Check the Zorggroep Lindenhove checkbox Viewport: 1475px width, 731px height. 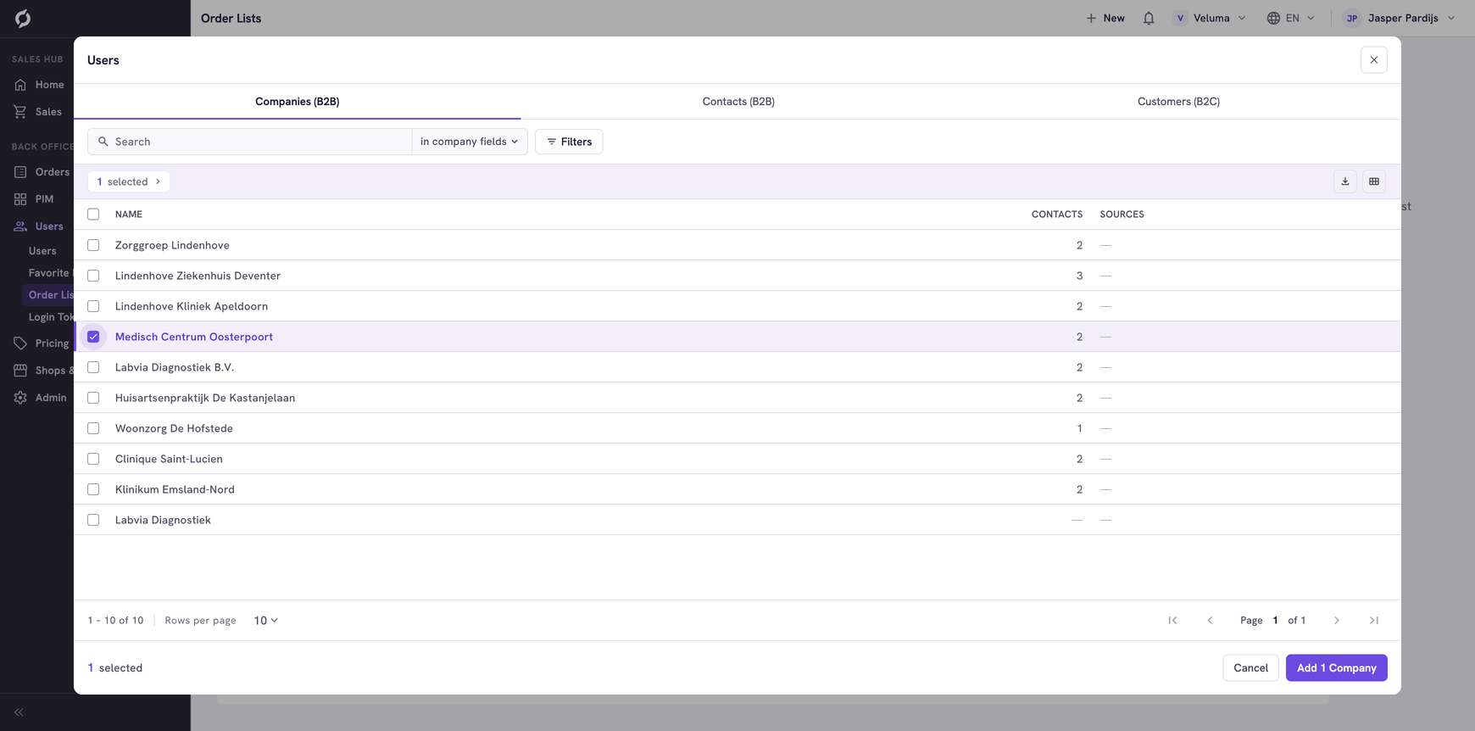tap(93, 245)
